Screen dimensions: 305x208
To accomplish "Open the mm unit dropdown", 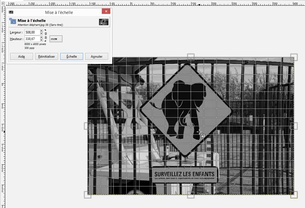I will tap(56, 39).
